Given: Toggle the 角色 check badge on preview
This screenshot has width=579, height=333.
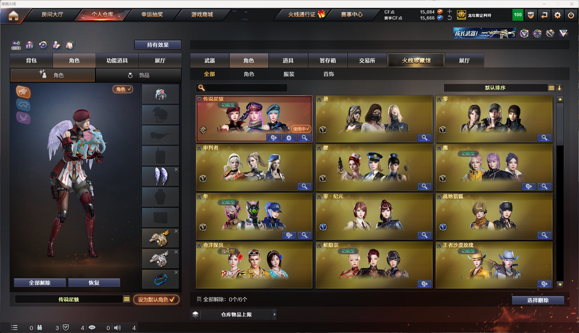Looking at the screenshot, I should pyautogui.click(x=123, y=89).
